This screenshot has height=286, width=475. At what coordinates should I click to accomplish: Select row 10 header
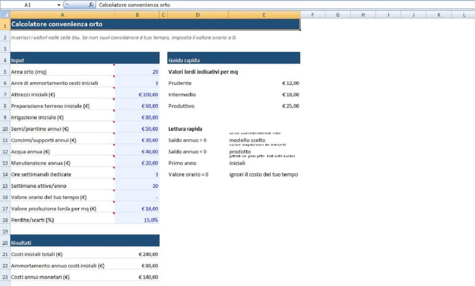[x=5, y=129]
